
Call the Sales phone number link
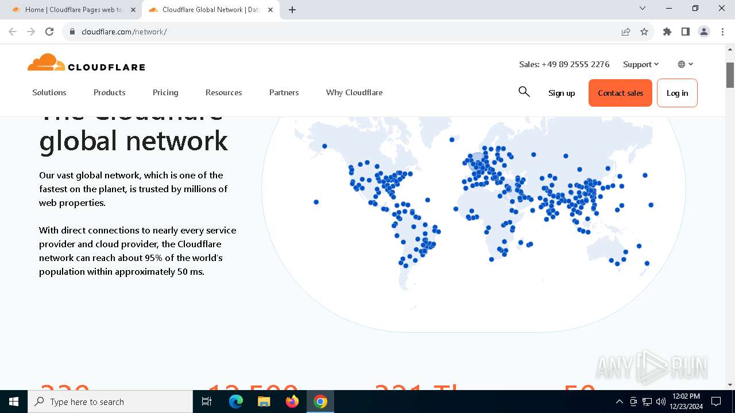(564, 64)
